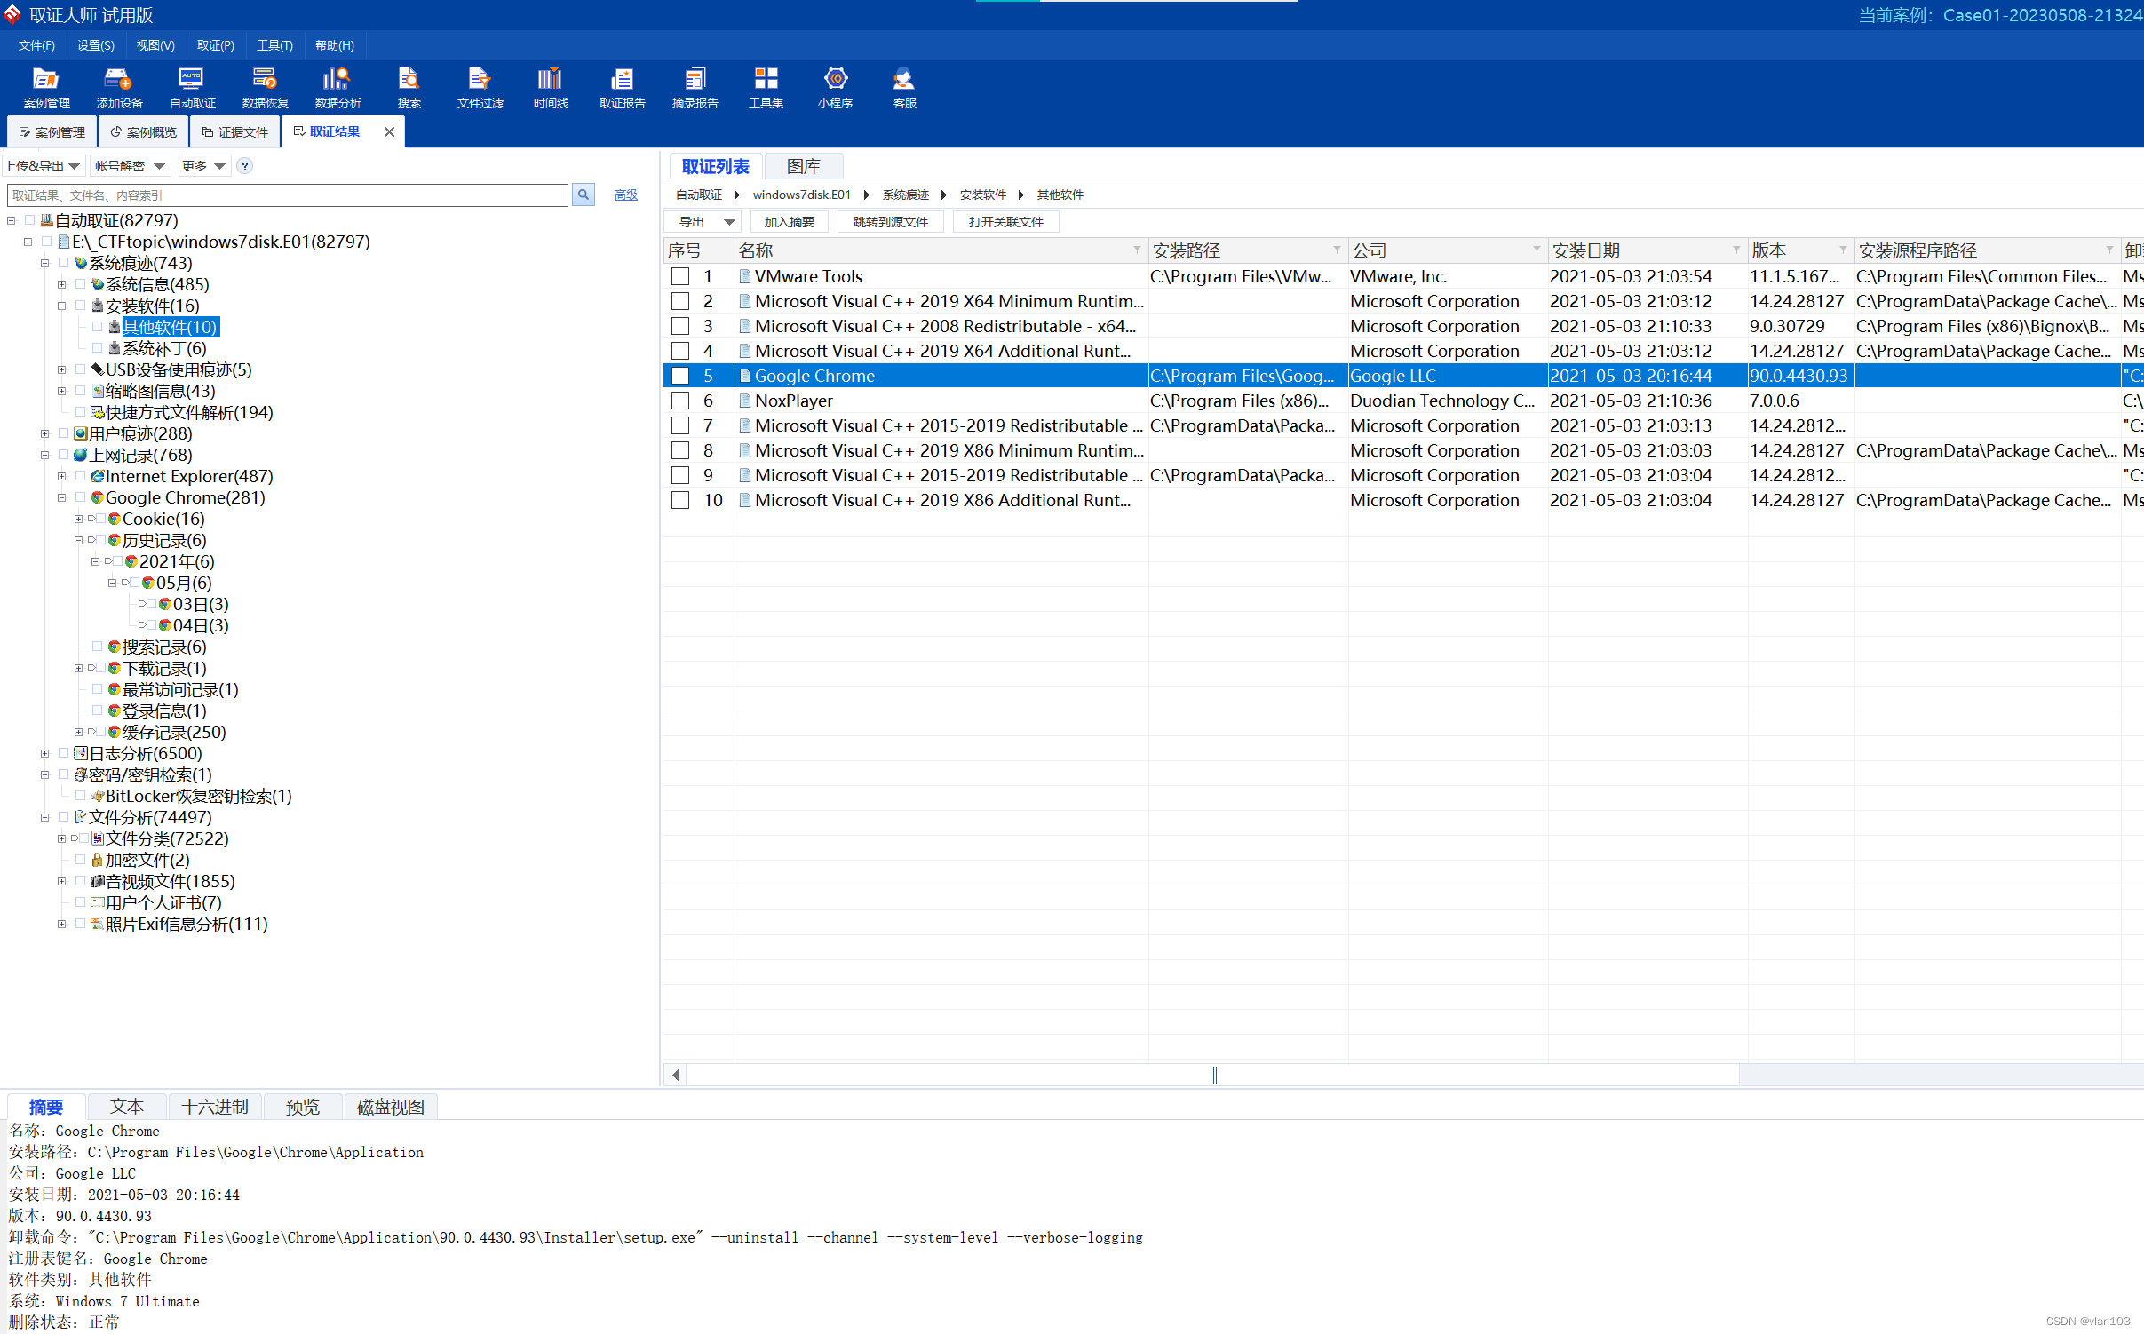2144x1334 pixels.
Task: Tick the 自动取证(82797) root checkbox
Action: [30, 219]
